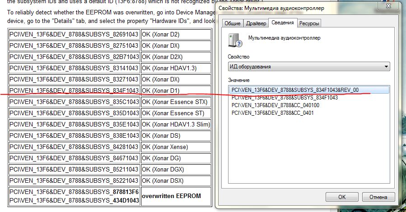
Task: Click the dialog title Свойства: Мультимедиа аудиоконтроллер
Action: click(x=271, y=8)
